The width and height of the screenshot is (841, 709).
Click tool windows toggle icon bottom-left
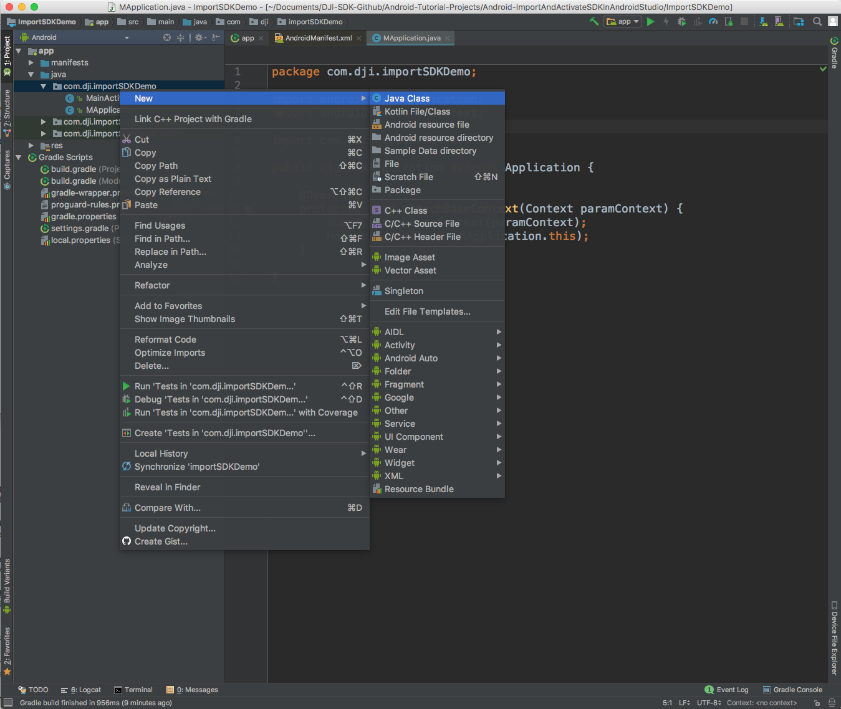pos(8,703)
